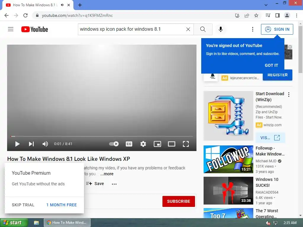The width and height of the screenshot is (303, 227).
Task: Open the YouTube guide hamburger menu
Action: click(11, 29)
